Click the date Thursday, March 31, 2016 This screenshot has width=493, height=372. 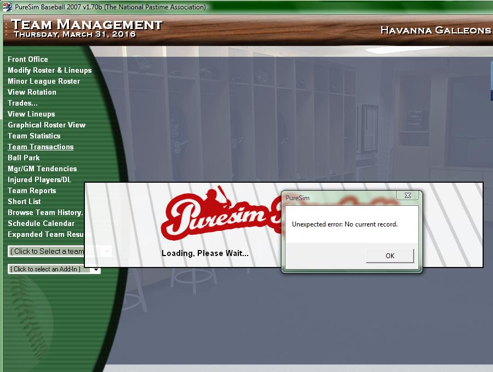coord(74,34)
